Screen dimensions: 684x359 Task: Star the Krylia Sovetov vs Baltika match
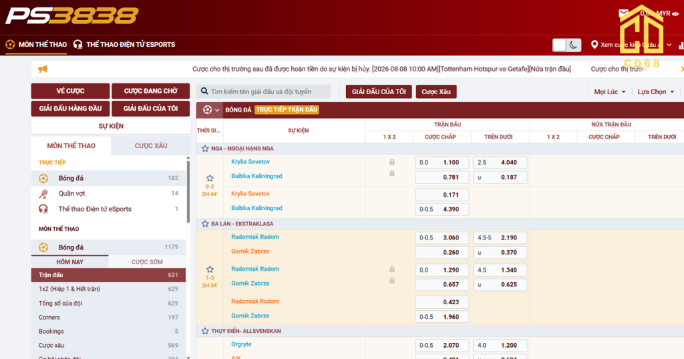point(210,178)
